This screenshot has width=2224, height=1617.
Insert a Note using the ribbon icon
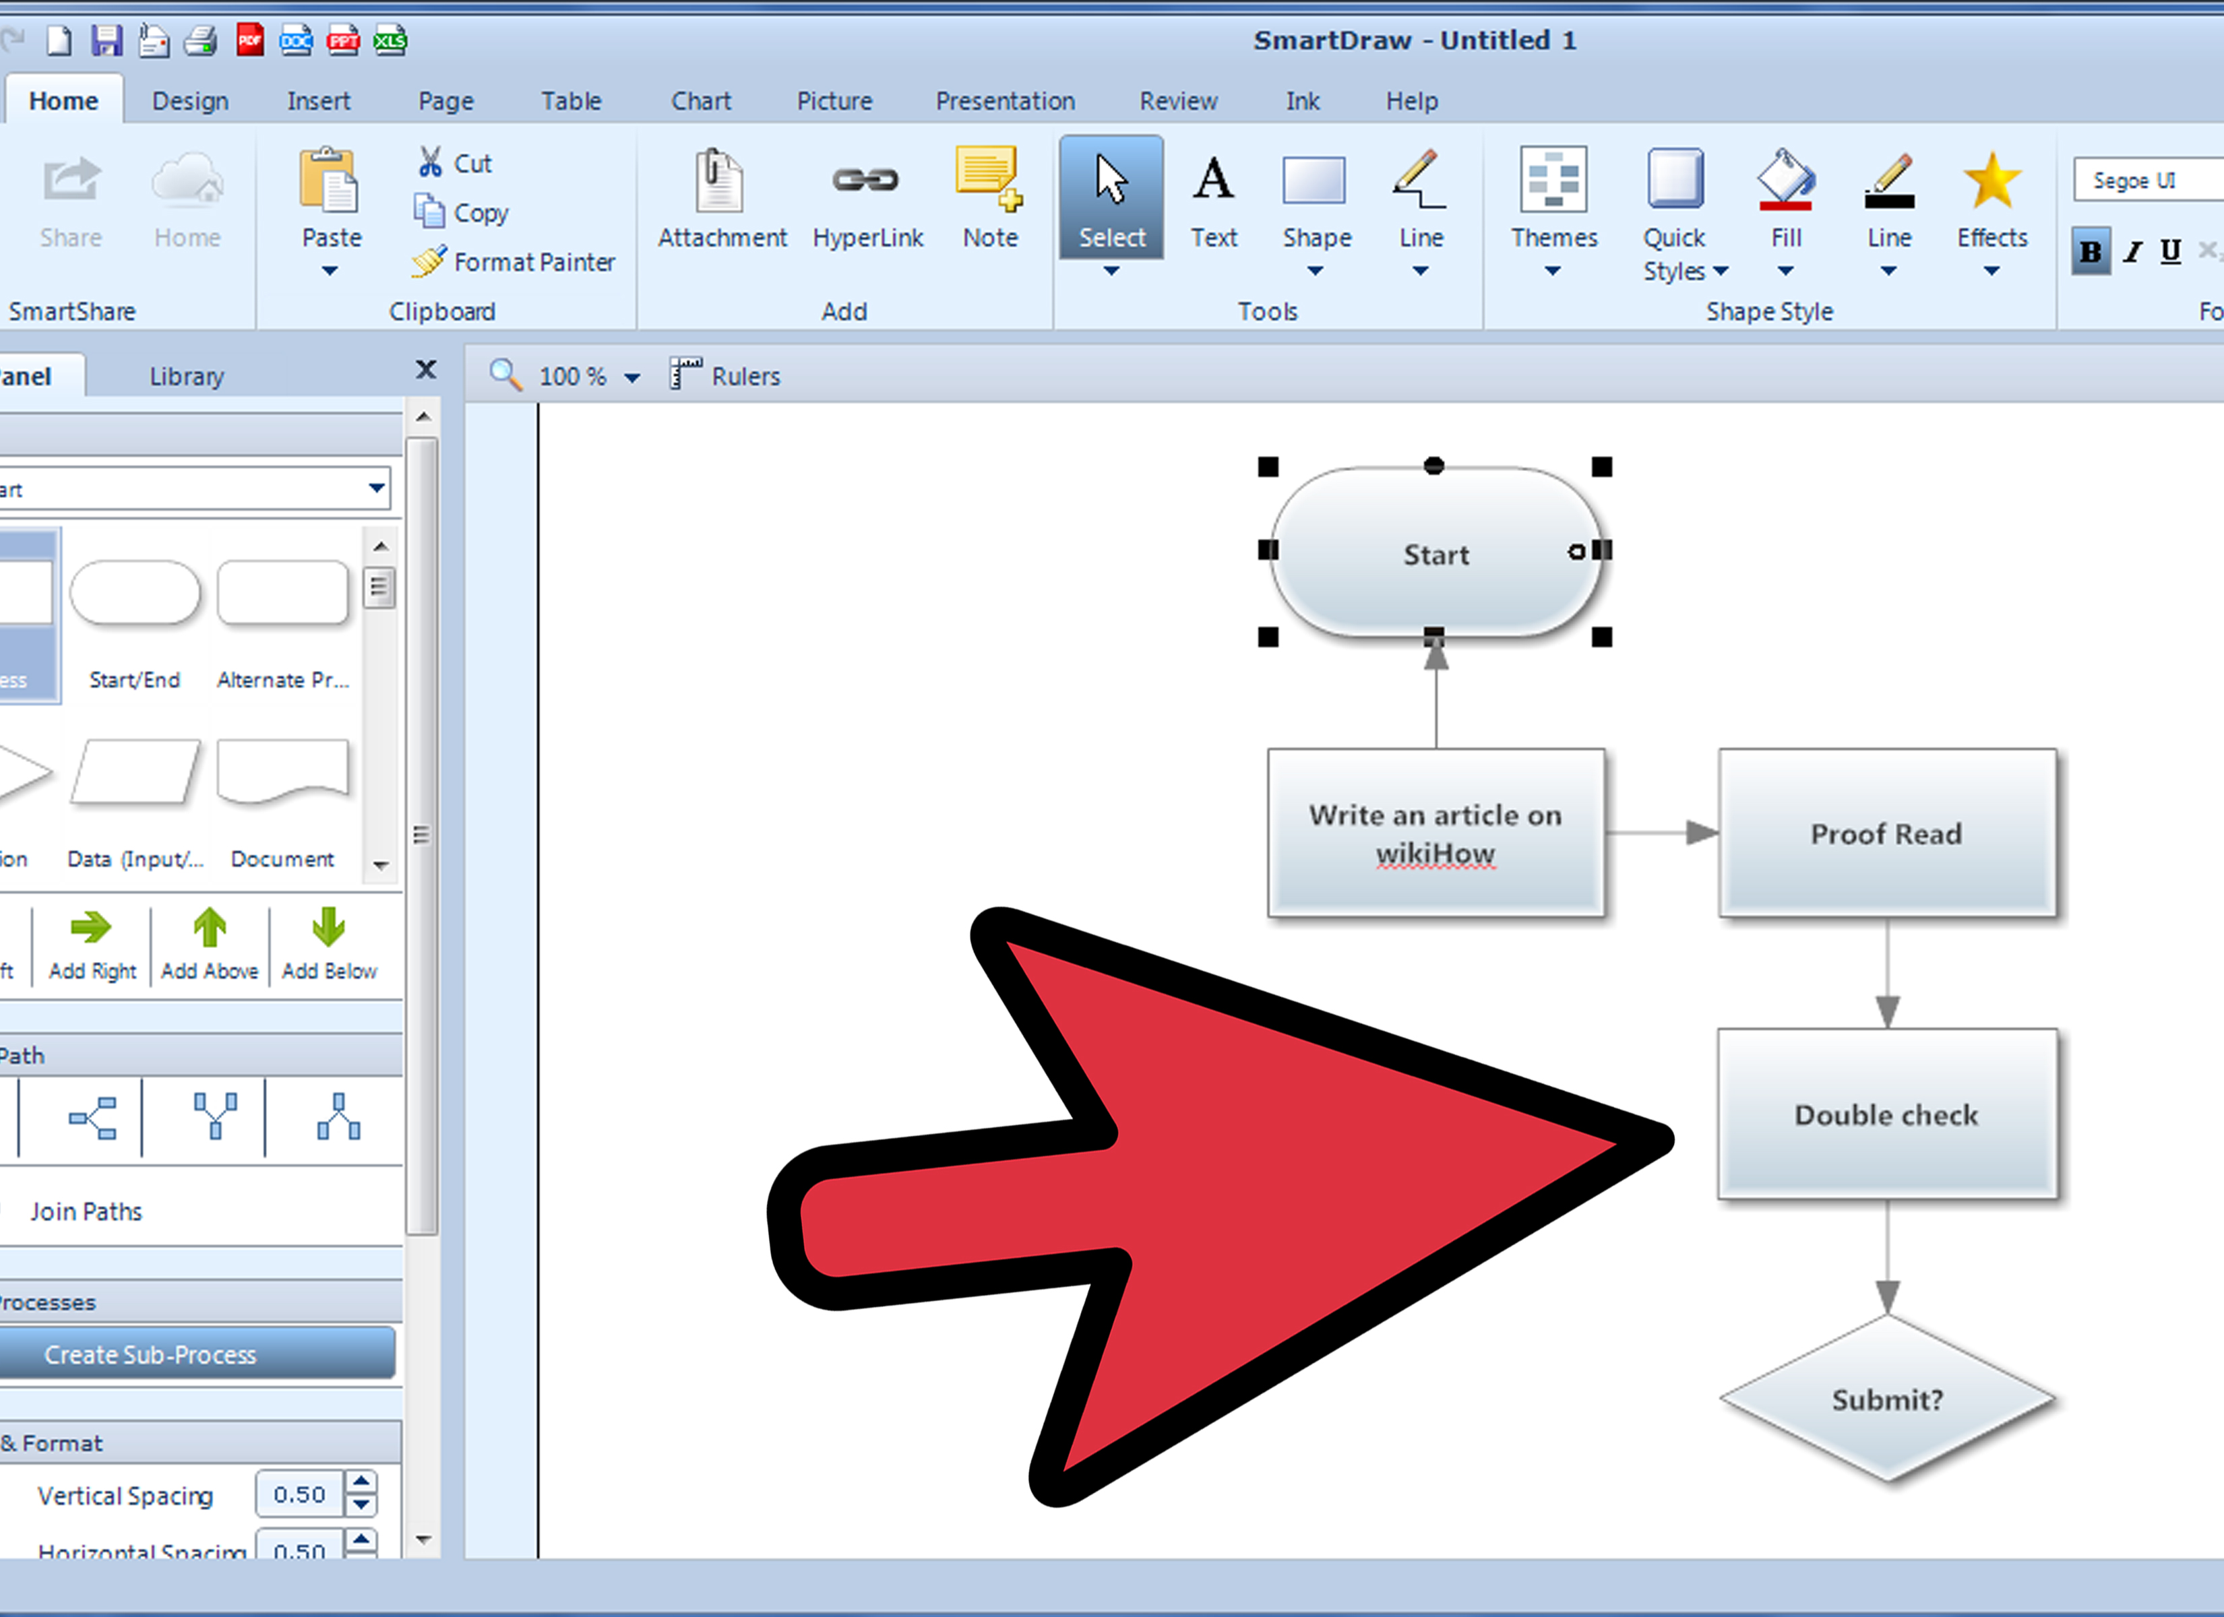point(989,179)
